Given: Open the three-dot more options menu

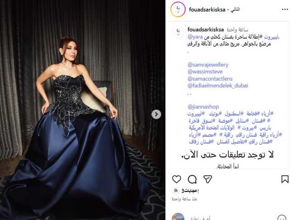Looking at the screenshot, I should click(285, 10).
